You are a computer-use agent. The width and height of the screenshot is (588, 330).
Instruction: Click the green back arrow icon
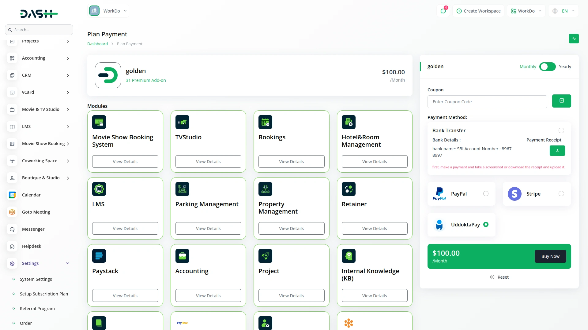click(x=574, y=38)
